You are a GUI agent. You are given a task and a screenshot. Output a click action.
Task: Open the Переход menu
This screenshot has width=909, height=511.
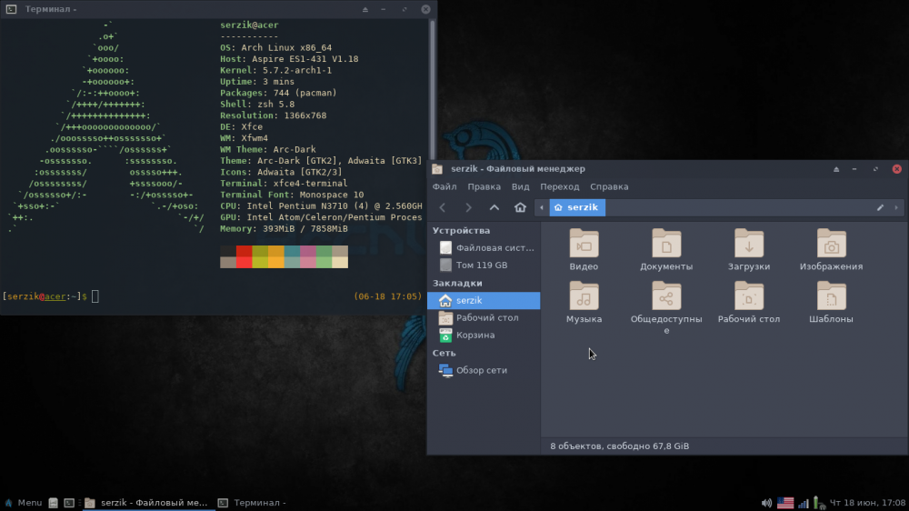559,186
